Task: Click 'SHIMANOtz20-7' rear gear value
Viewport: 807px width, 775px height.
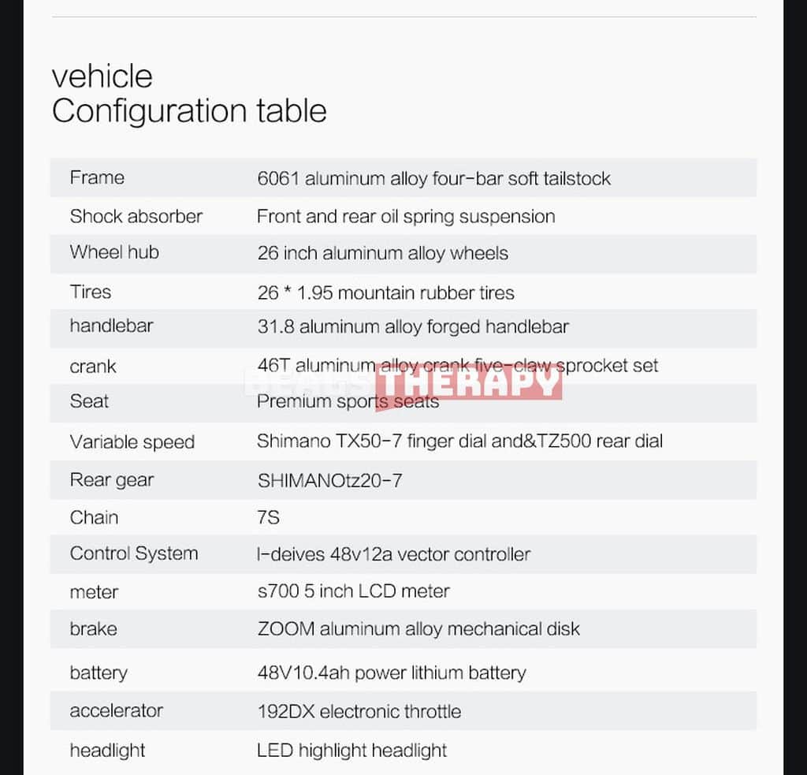Action: tap(330, 481)
